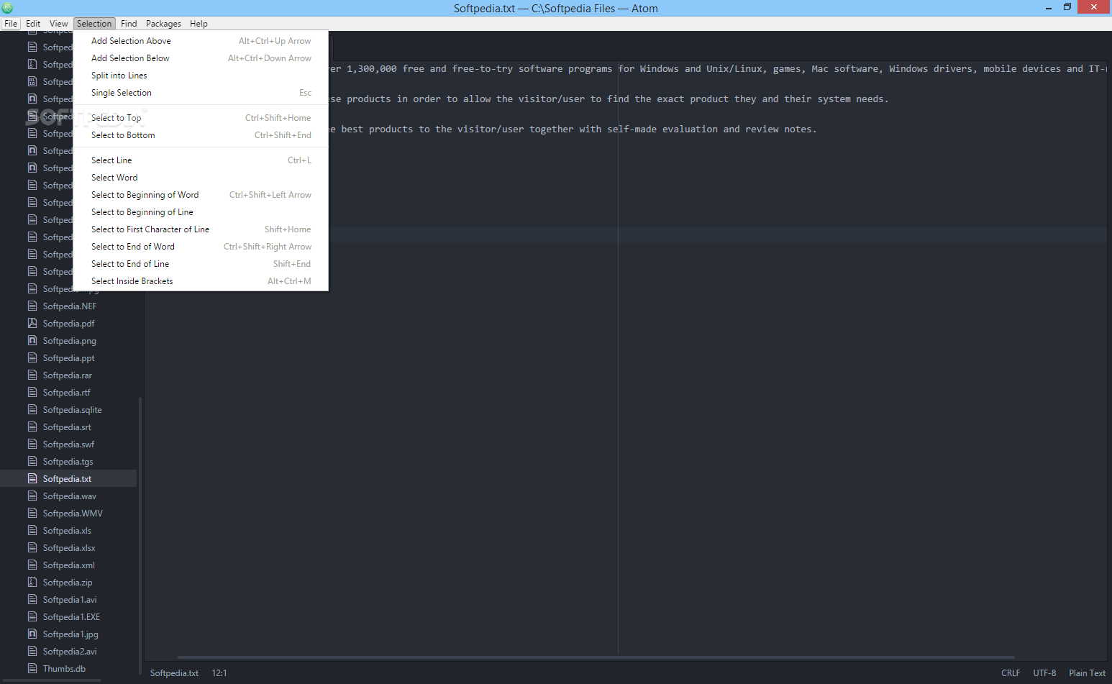Click the file icon beside Softpedia.swf
The image size is (1112, 684).
(32, 444)
